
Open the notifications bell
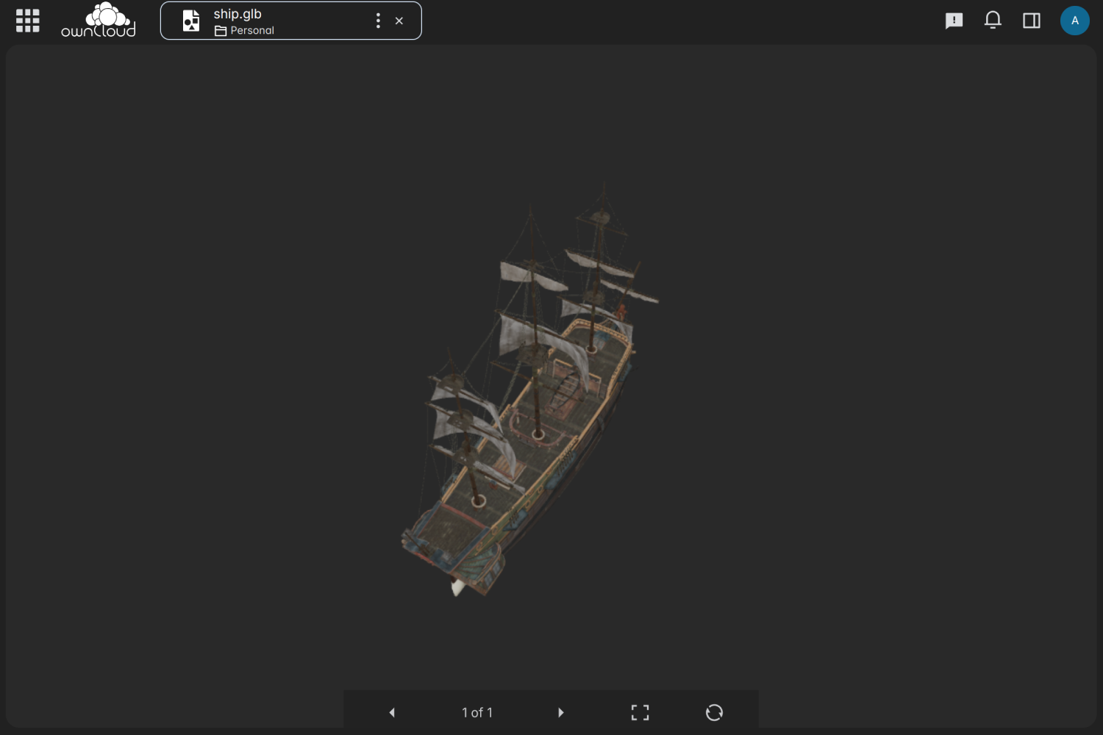point(993,20)
